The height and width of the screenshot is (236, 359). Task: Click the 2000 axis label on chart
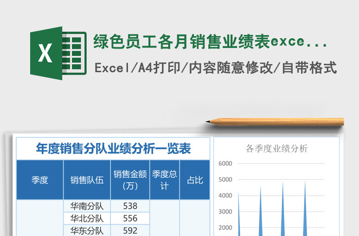(225, 227)
